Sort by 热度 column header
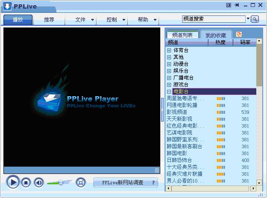 click(221, 43)
